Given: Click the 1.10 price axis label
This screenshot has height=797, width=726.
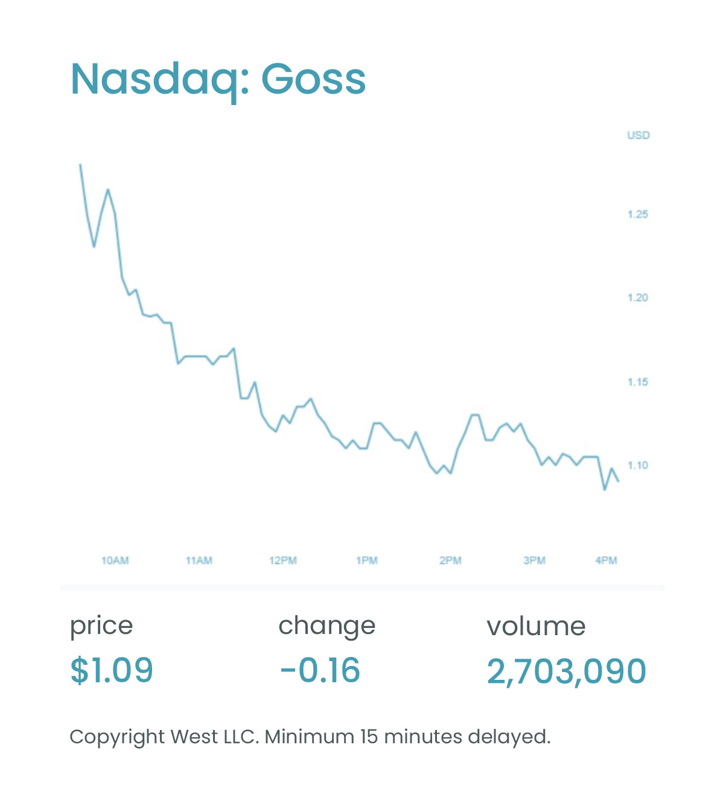Looking at the screenshot, I should (637, 465).
